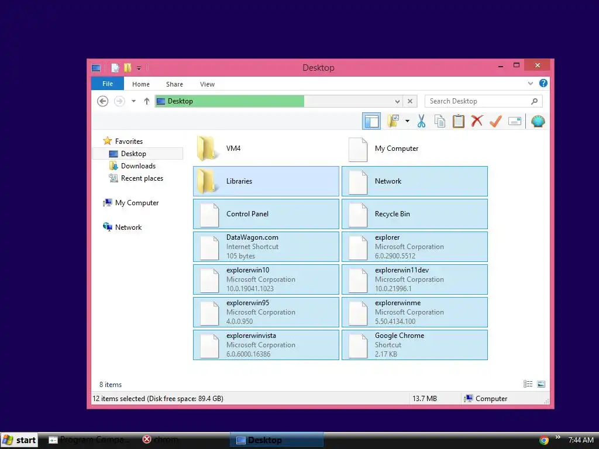Select the explorerwin10 file

coord(266,279)
